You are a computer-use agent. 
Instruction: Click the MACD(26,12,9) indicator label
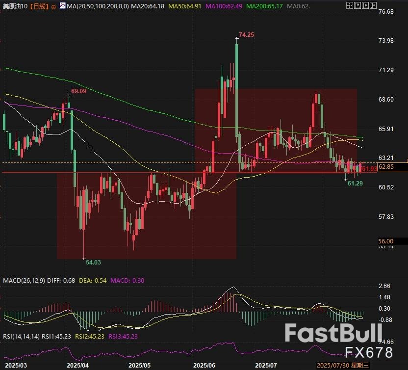click(x=24, y=281)
